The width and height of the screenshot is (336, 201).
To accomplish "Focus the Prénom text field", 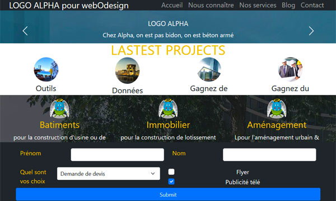I will coord(118,155).
